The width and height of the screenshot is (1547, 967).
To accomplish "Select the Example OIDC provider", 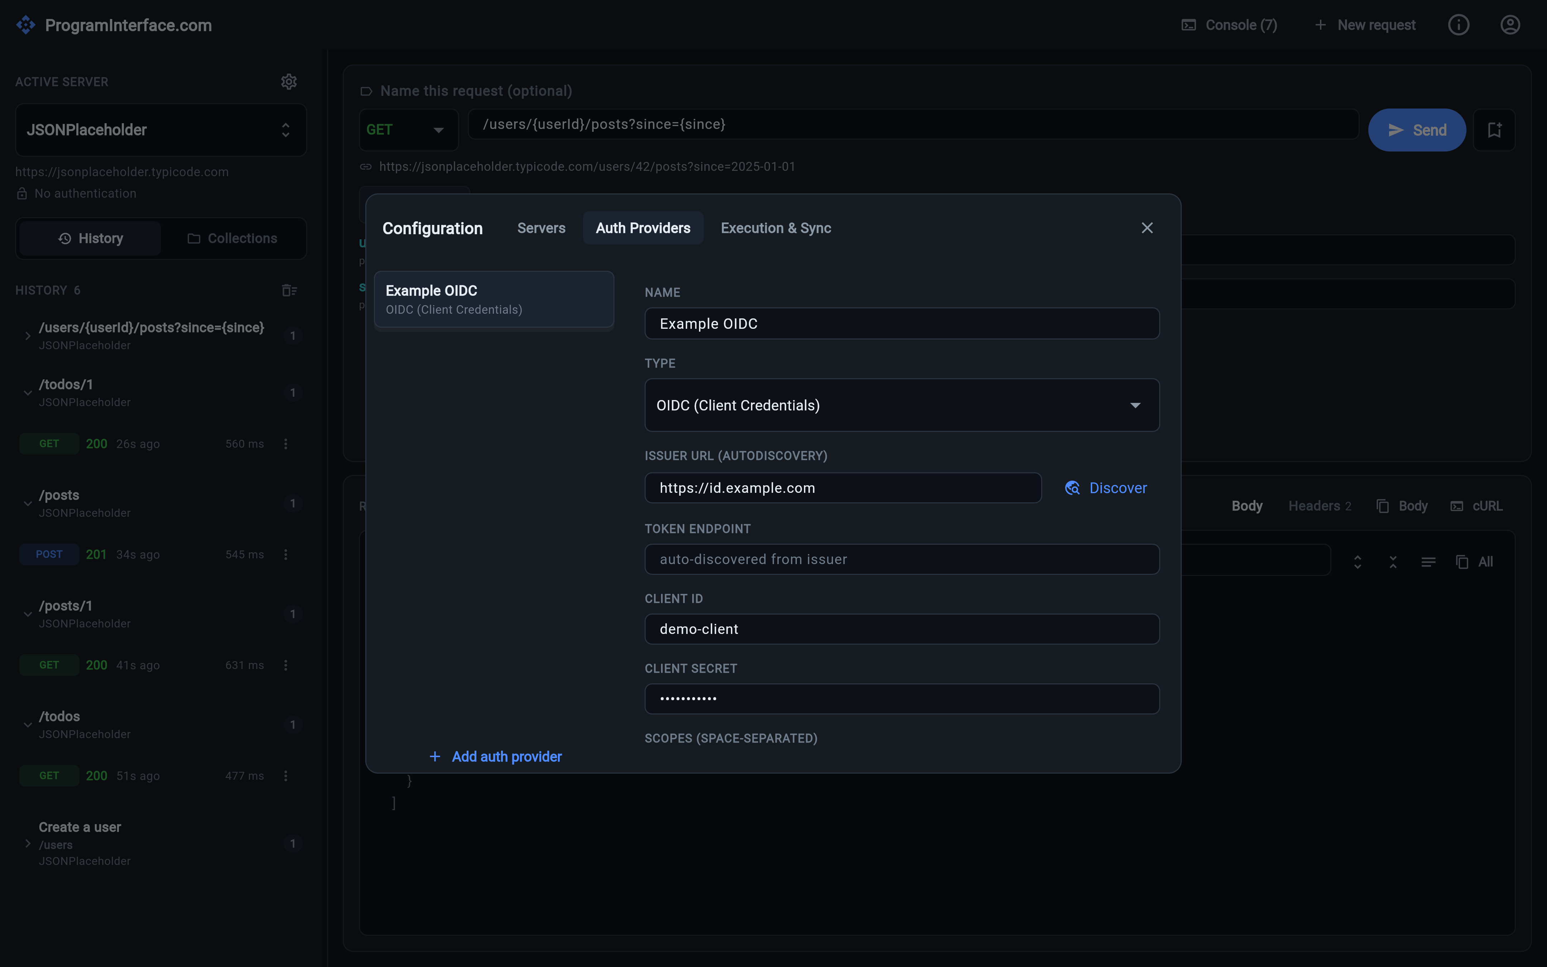I will tap(493, 299).
